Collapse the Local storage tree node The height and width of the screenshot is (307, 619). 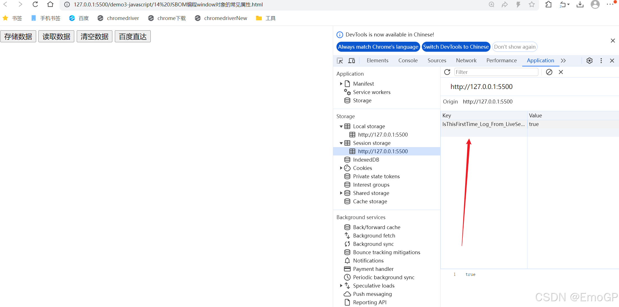(x=341, y=127)
